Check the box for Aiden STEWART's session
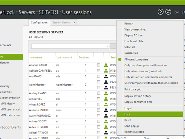Screen dimensions: 185x139 (99, 127)
